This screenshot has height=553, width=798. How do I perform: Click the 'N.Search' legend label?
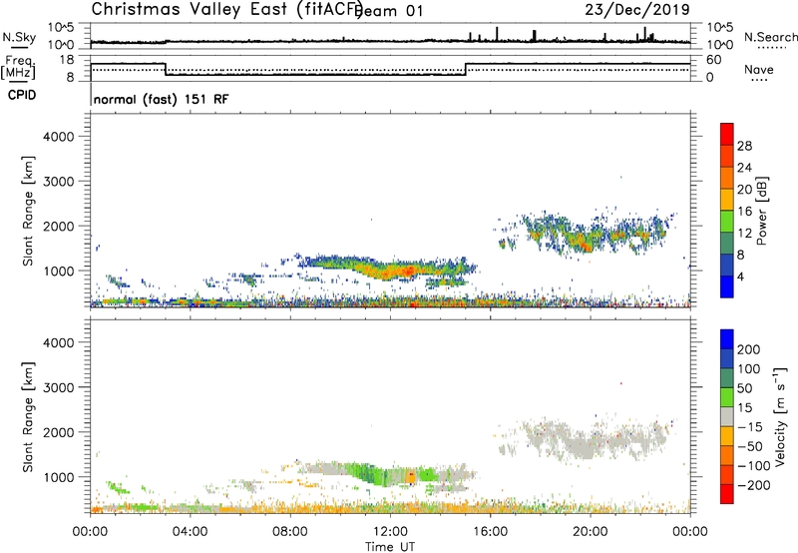[x=770, y=37]
